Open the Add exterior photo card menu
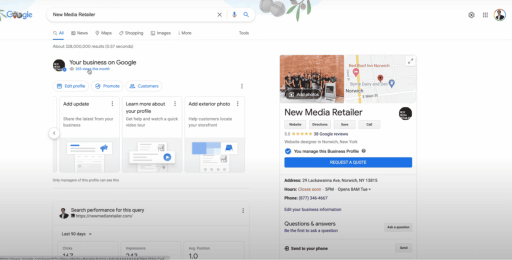512x260 pixels. [237, 104]
